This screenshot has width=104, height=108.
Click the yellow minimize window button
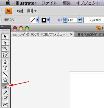click(21, 28)
